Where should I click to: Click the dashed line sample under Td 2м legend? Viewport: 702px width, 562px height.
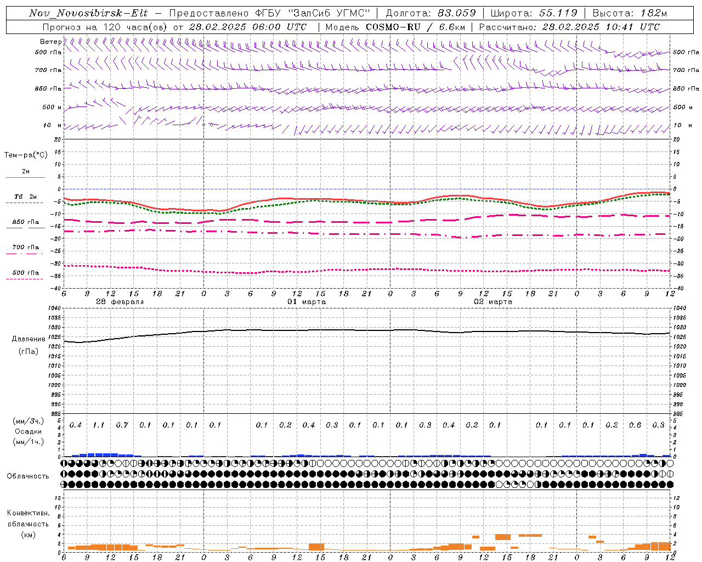pos(25,203)
